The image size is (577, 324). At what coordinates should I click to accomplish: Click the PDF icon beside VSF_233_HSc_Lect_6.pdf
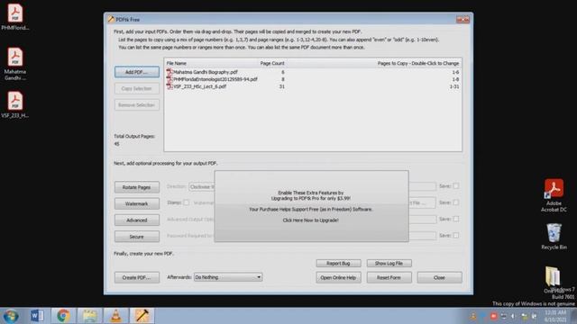(x=169, y=86)
